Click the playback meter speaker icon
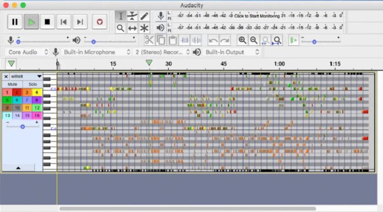This screenshot has height=212, width=383. click(x=160, y=28)
